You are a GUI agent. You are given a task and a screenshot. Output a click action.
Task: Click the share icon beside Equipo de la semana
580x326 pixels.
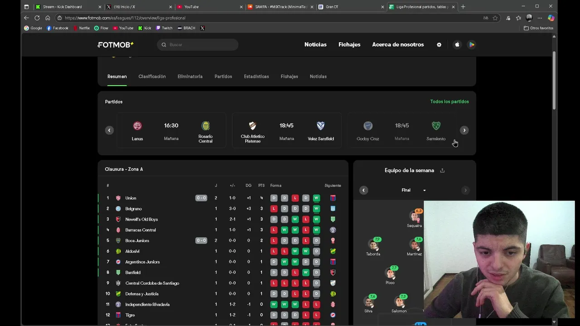442,170
